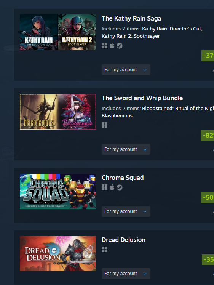Click Chroma Squad capsule image

pos(58,191)
